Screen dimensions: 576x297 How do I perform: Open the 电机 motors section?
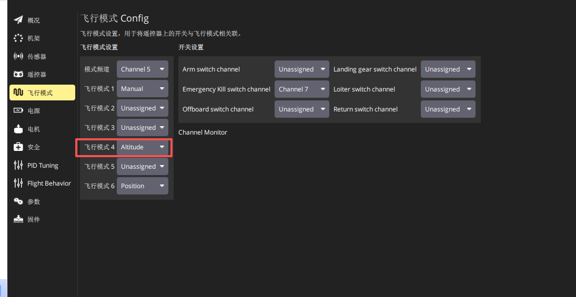coord(42,129)
